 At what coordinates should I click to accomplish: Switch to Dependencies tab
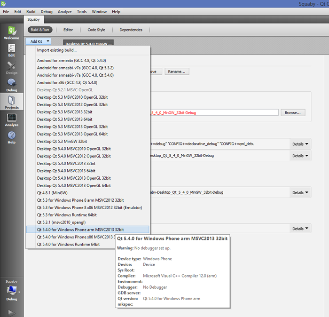pyautogui.click(x=131, y=30)
